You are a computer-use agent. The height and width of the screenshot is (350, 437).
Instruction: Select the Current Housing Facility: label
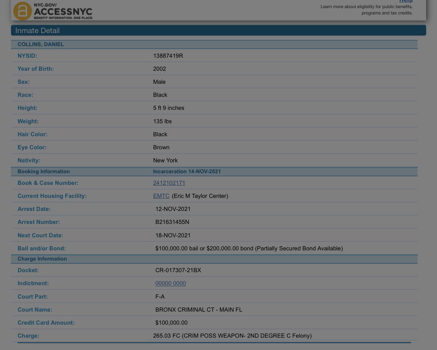click(52, 196)
